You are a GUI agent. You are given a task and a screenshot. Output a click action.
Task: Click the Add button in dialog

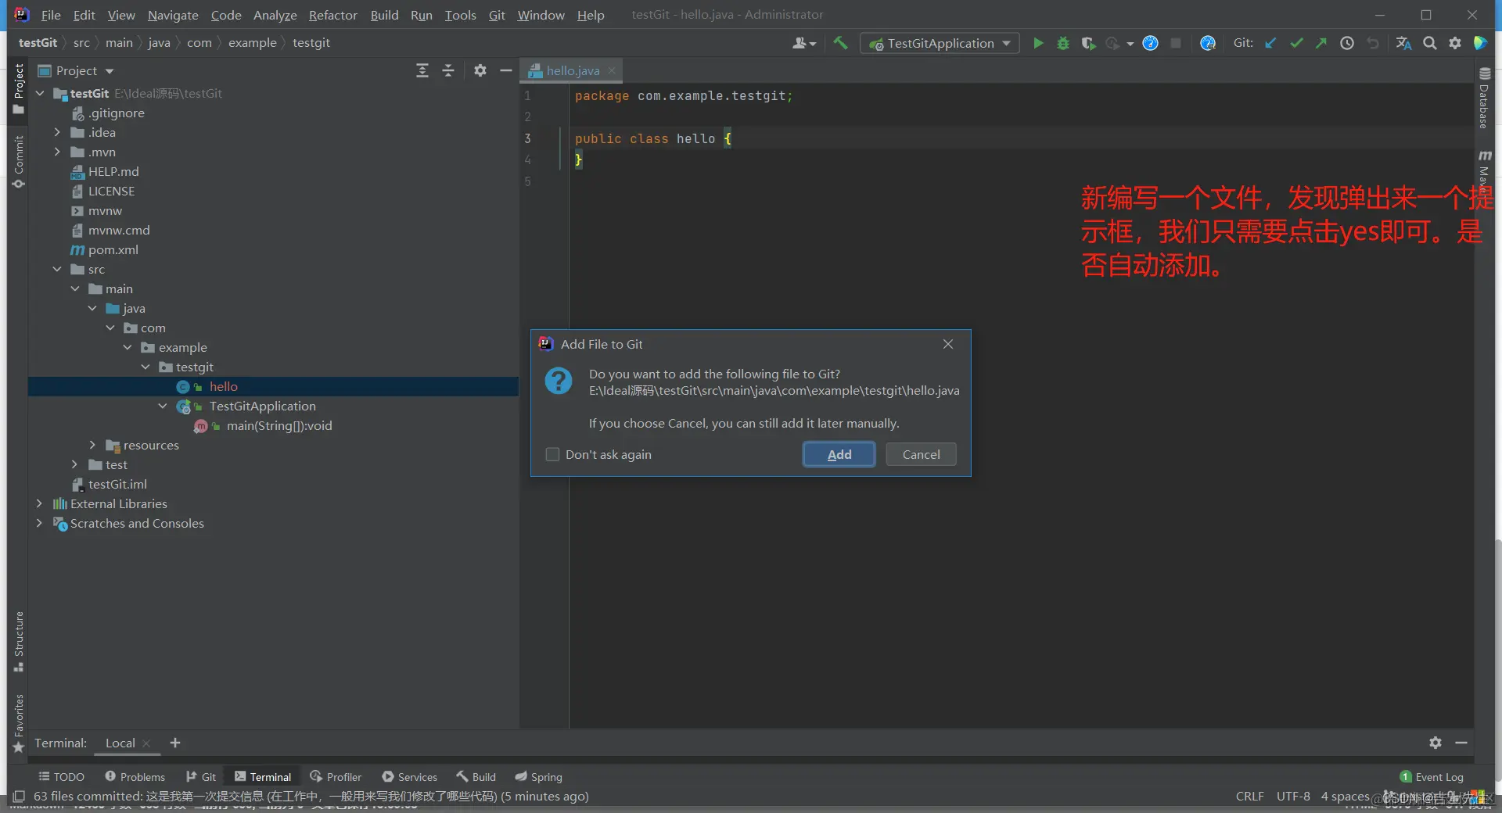(x=839, y=455)
